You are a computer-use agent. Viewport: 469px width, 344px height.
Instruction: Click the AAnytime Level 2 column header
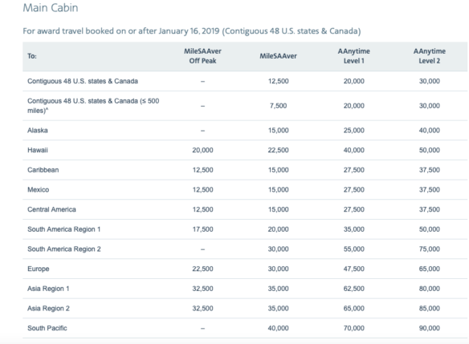(429, 56)
